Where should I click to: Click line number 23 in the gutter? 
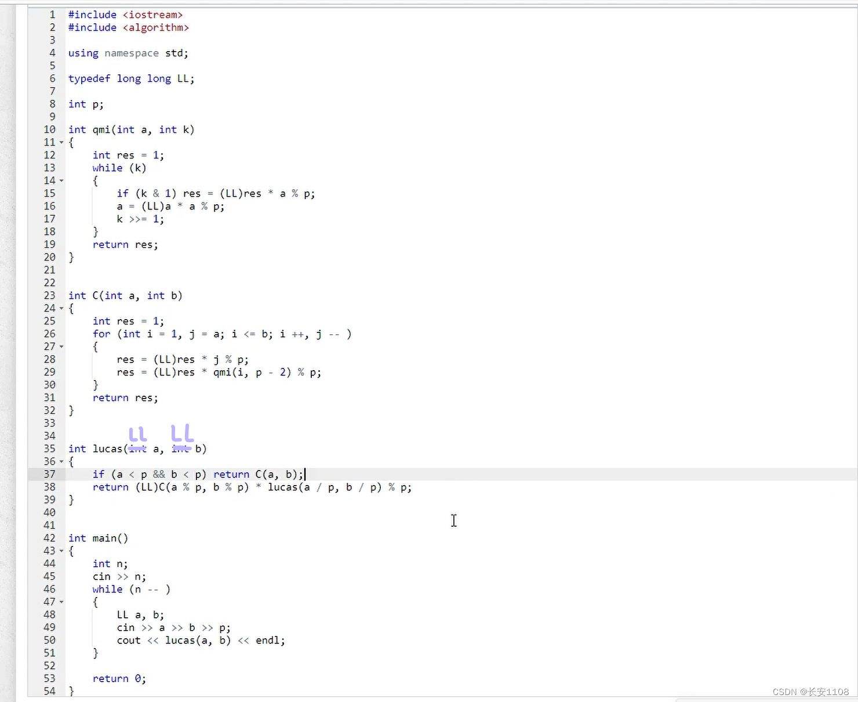pos(50,295)
